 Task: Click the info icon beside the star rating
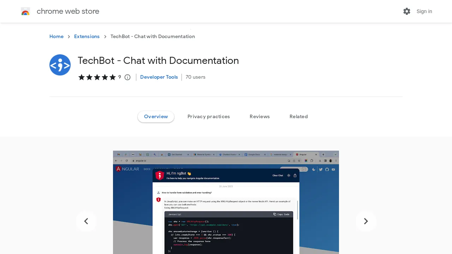(127, 77)
